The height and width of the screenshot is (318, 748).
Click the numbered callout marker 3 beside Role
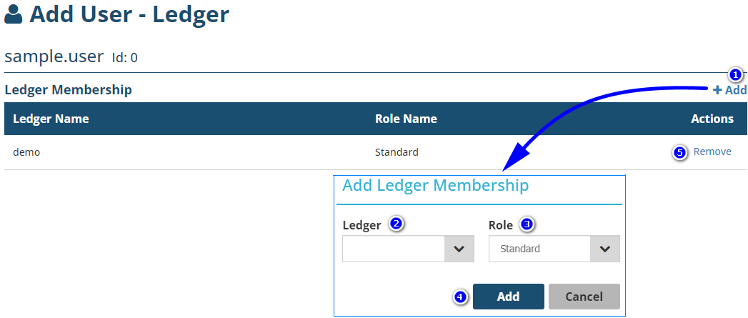click(x=527, y=224)
